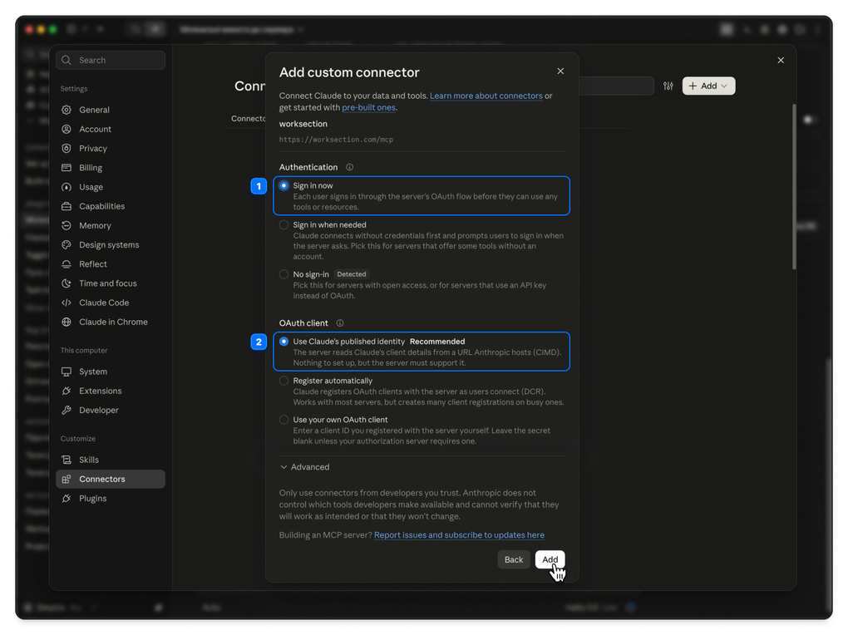Screen dimensions: 848x635
Task: Close the Add custom connector dialog
Action: 560,71
